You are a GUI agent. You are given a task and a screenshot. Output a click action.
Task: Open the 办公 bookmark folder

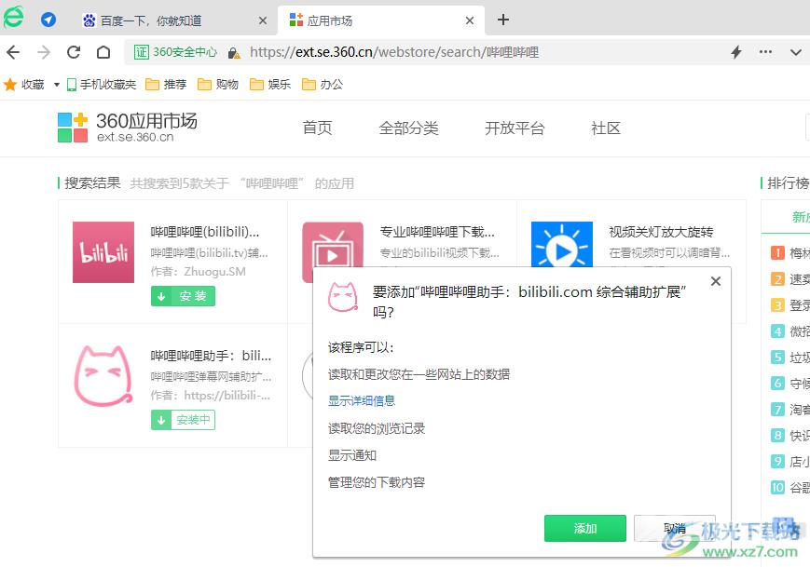(323, 84)
